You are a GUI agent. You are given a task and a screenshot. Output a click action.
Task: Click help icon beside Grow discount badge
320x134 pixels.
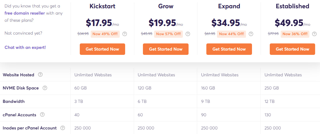pyautogui.click(x=188, y=34)
